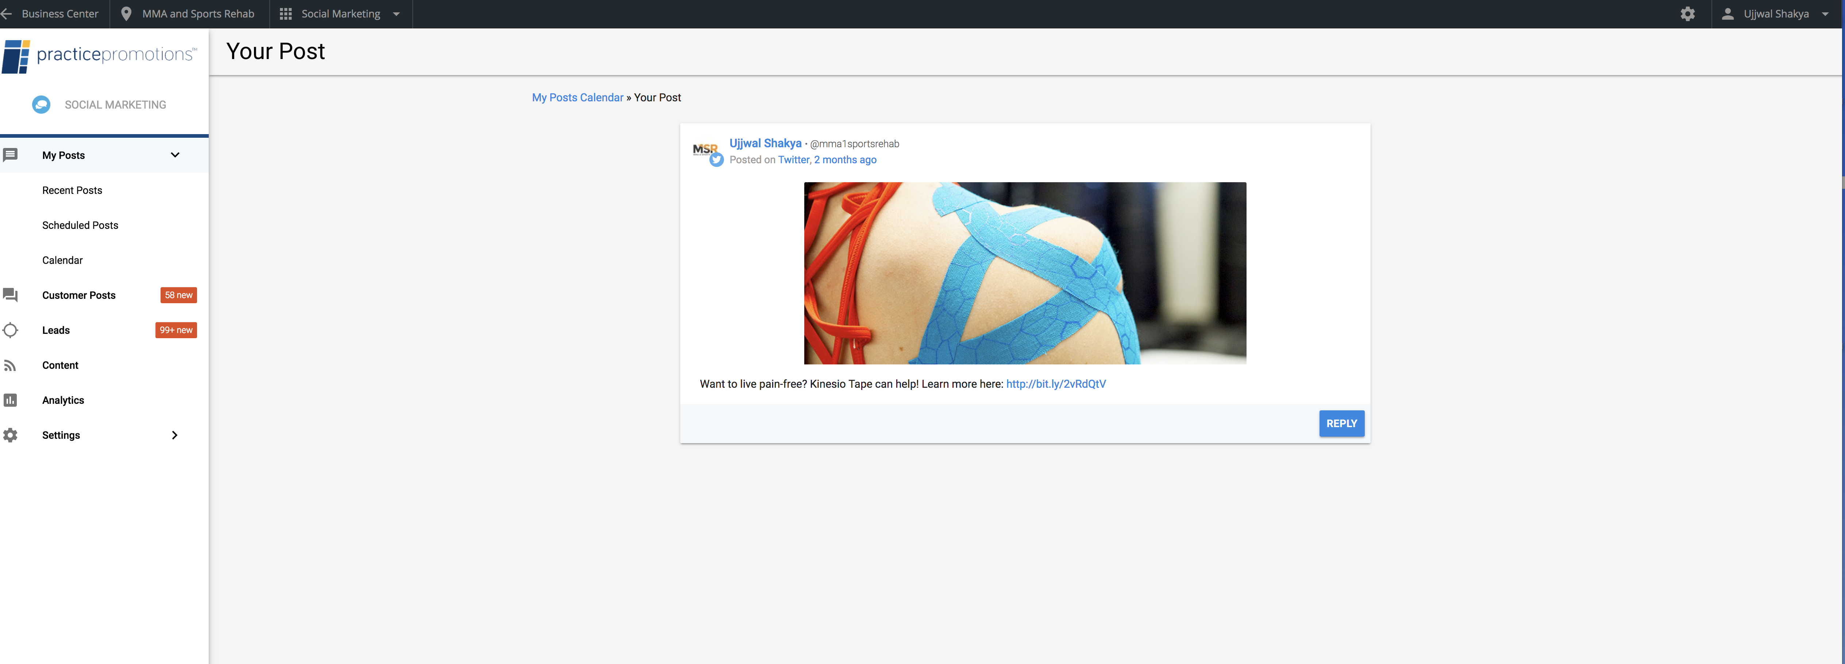This screenshot has width=1845, height=664.
Task: Click the Settings gear icon in sidebar
Action: click(10, 435)
